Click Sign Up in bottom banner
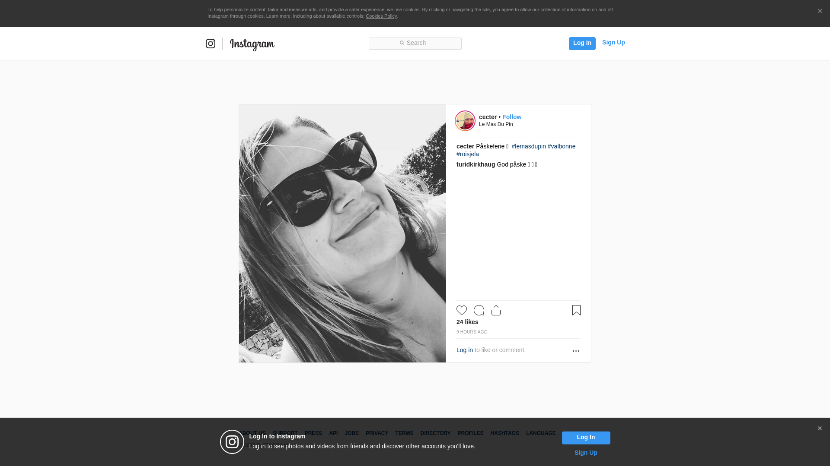The height and width of the screenshot is (466, 830). click(586, 453)
